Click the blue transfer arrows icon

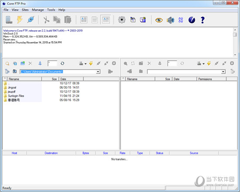tap(181, 20)
